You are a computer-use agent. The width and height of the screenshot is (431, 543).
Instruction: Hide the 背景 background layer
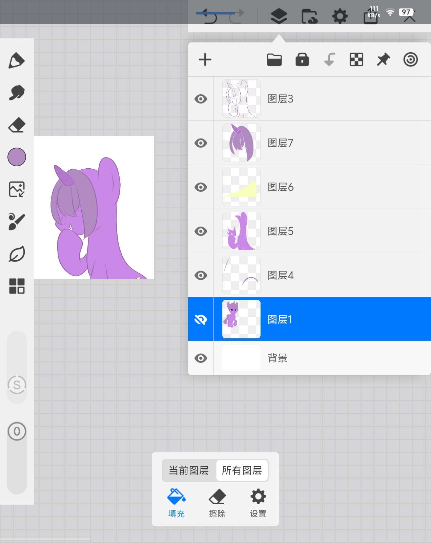tap(201, 358)
